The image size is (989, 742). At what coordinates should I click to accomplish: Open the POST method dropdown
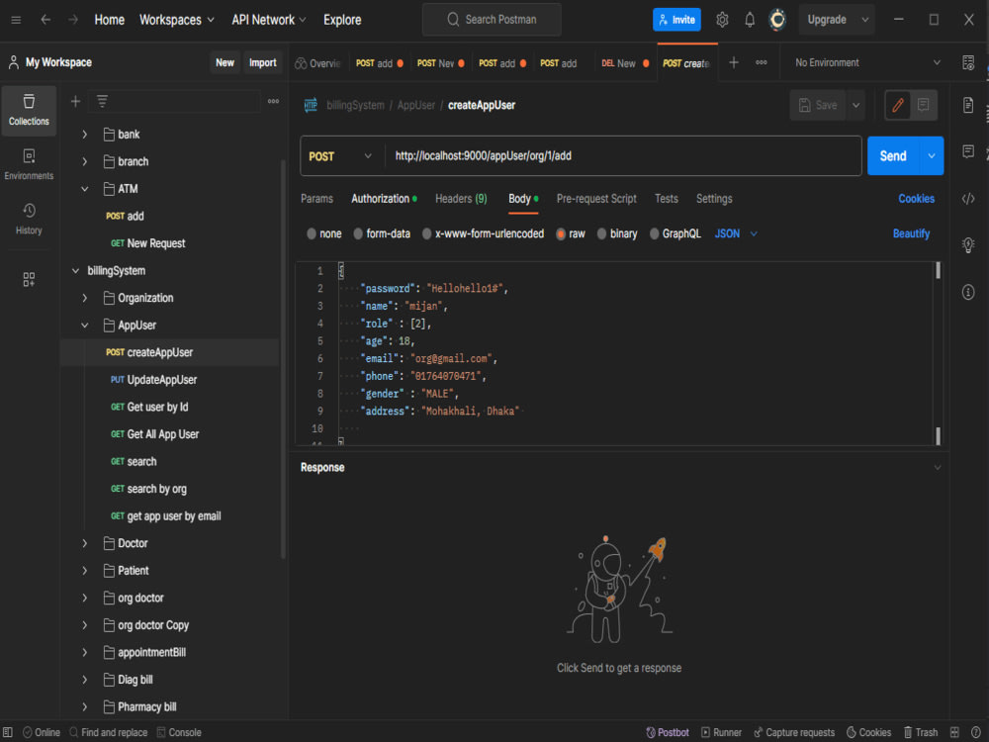point(340,156)
